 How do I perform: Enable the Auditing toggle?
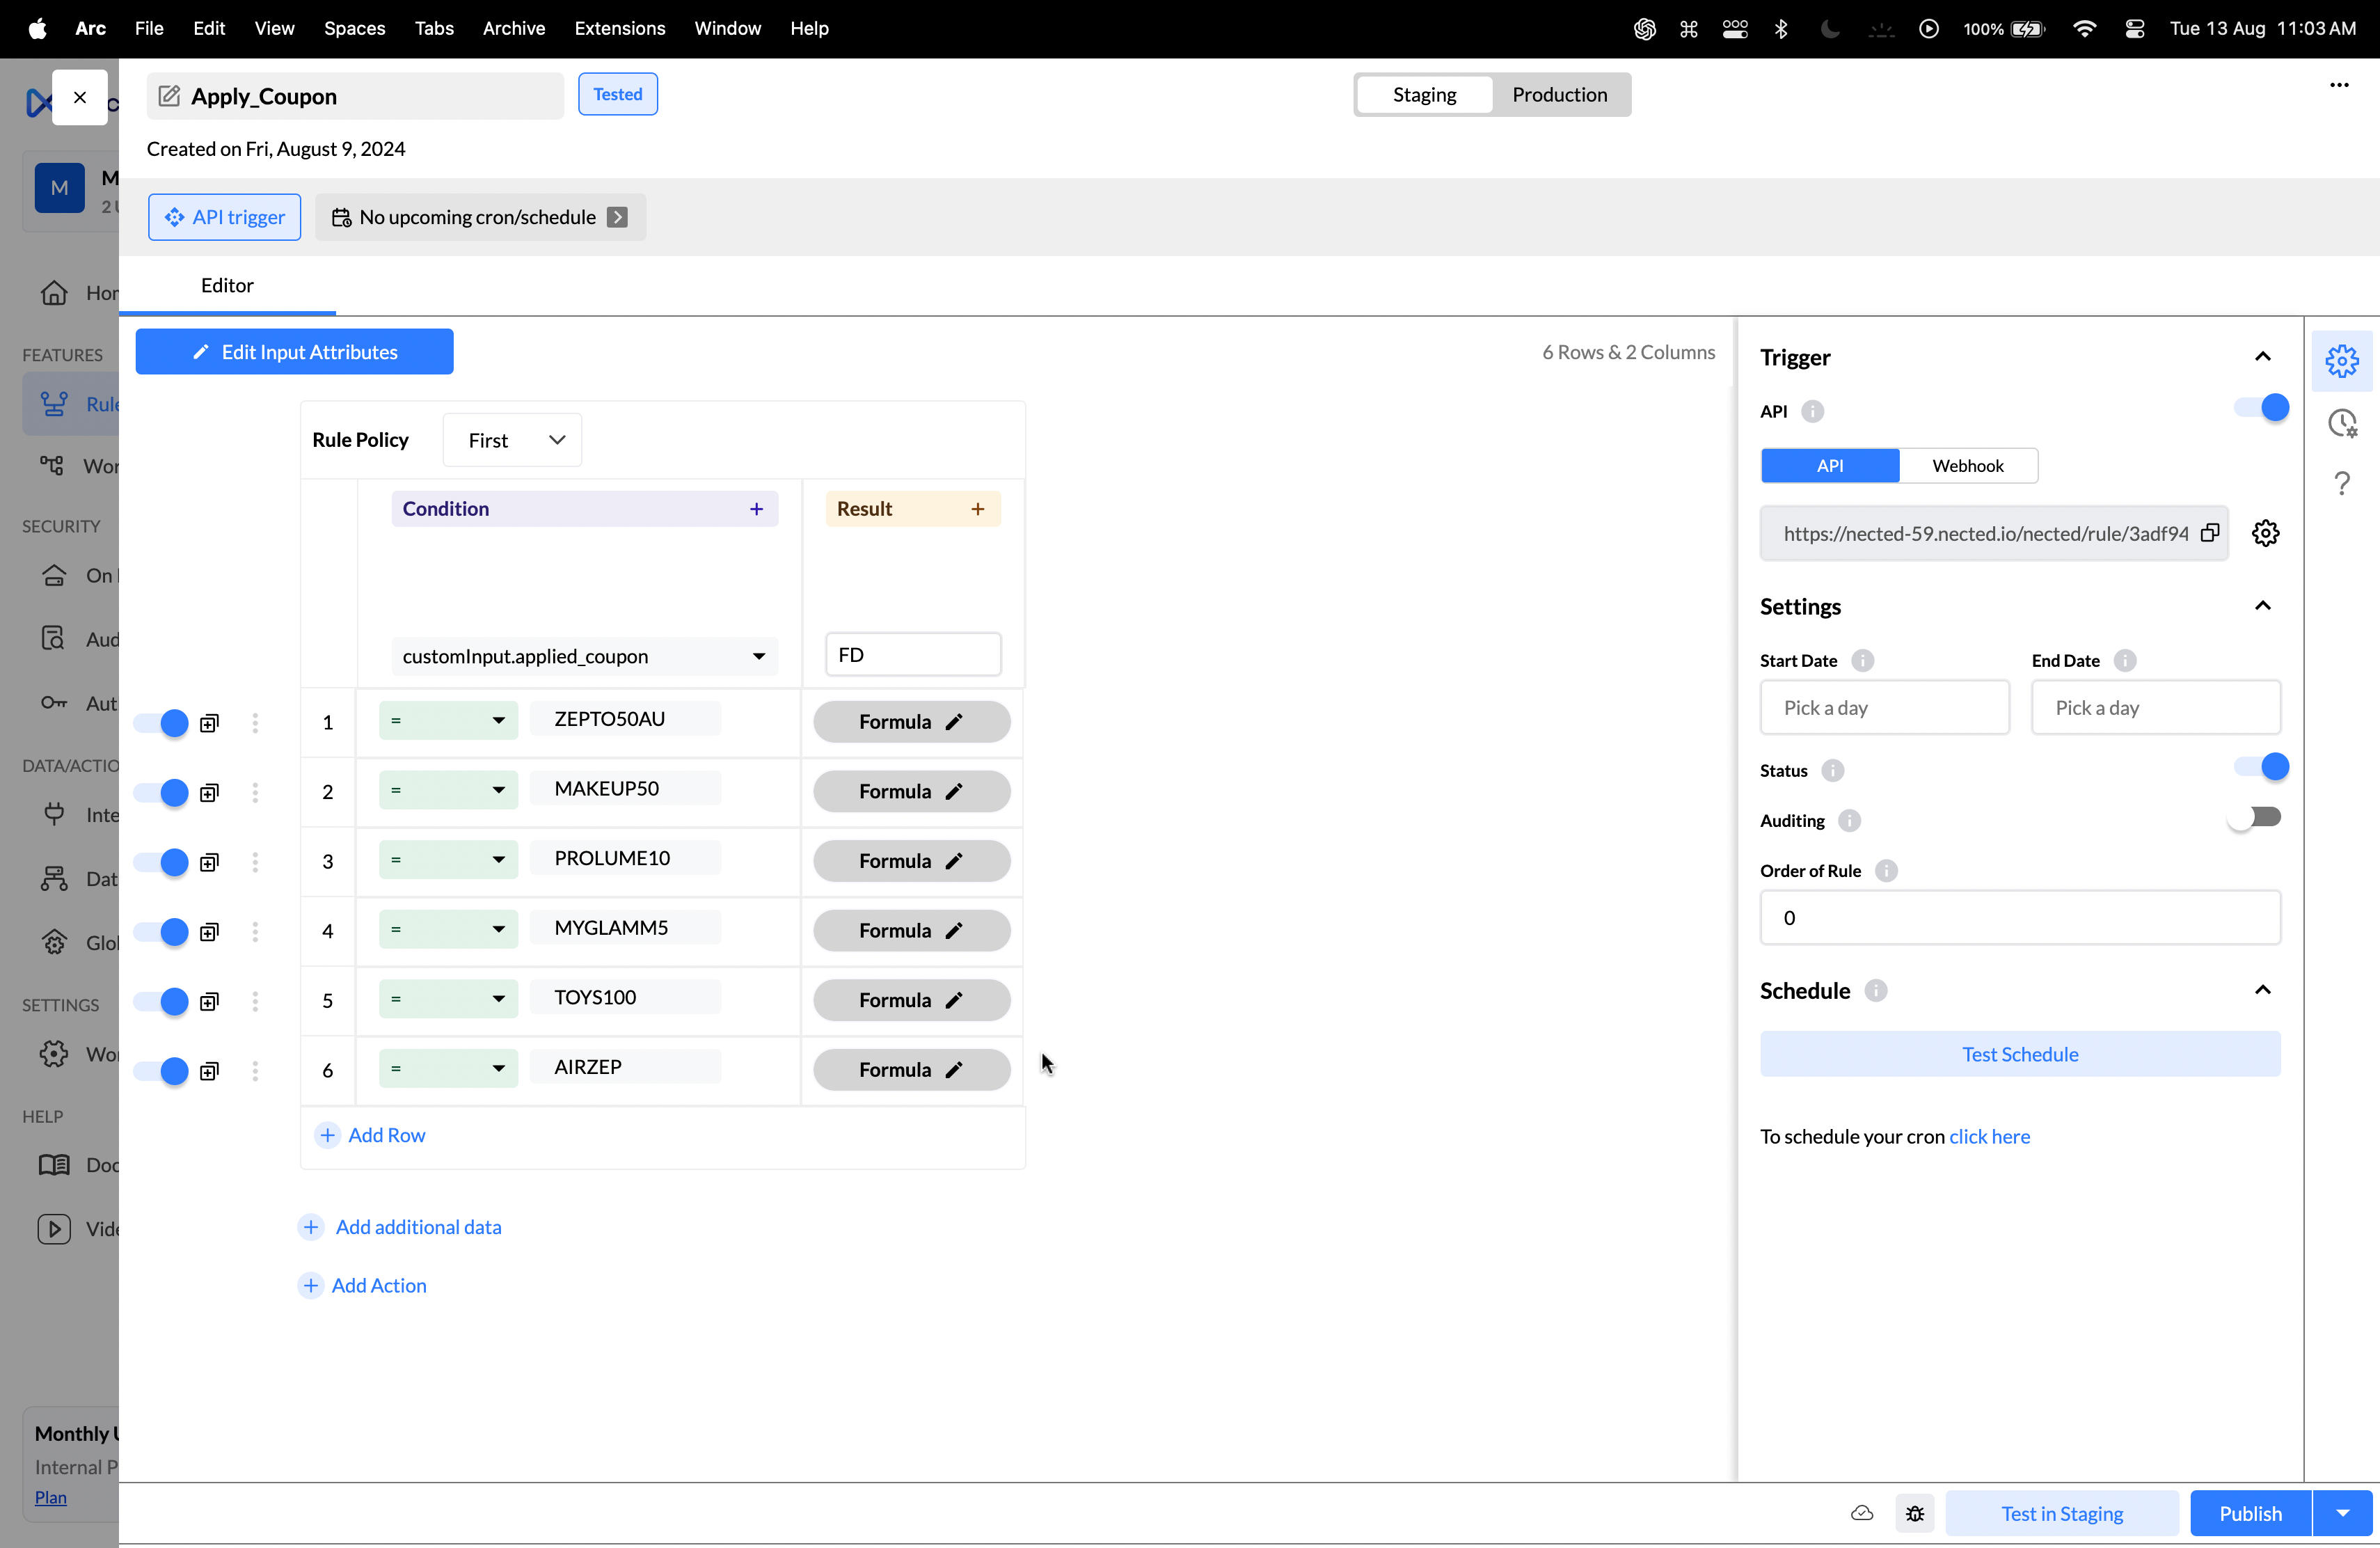pyautogui.click(x=2254, y=818)
